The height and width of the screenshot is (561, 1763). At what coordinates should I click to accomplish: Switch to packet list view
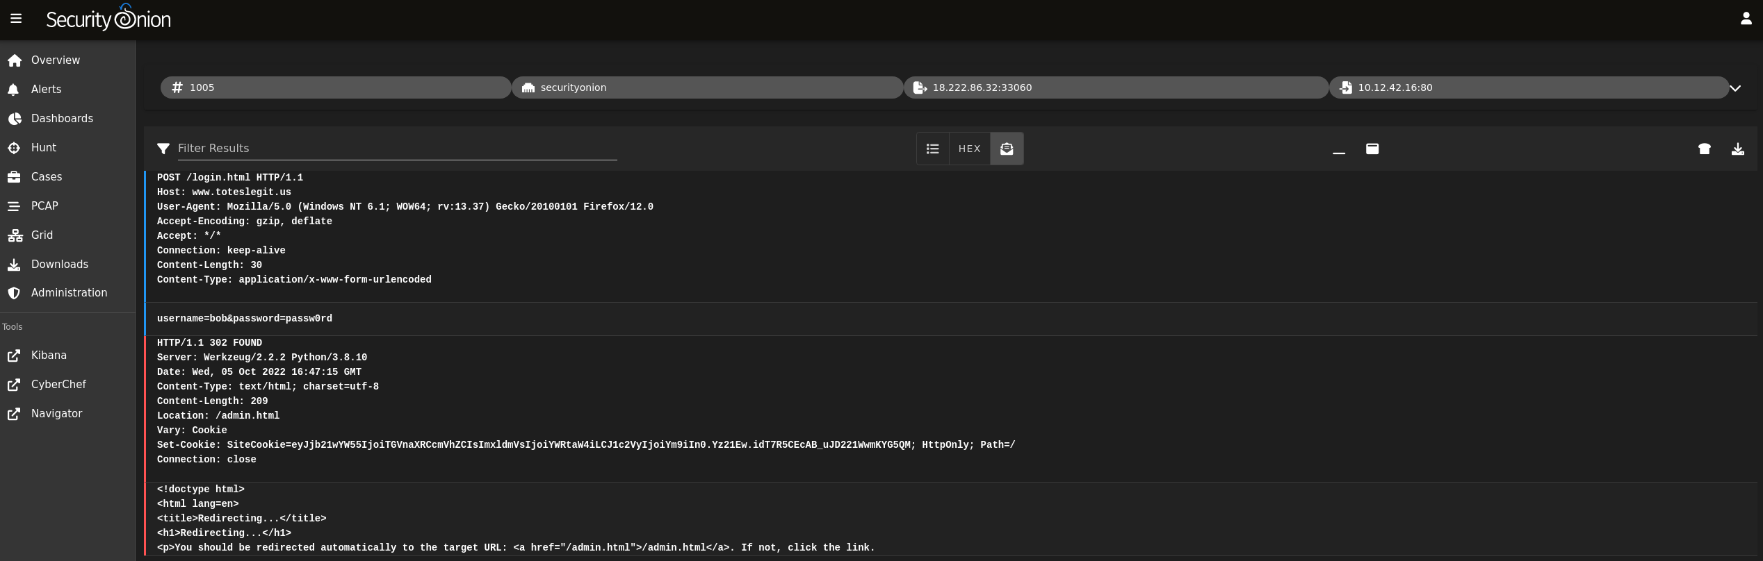(x=933, y=149)
